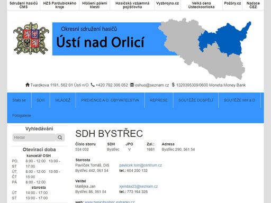
Task: Select MLÁDEŽ menu item
Action: pos(63,100)
